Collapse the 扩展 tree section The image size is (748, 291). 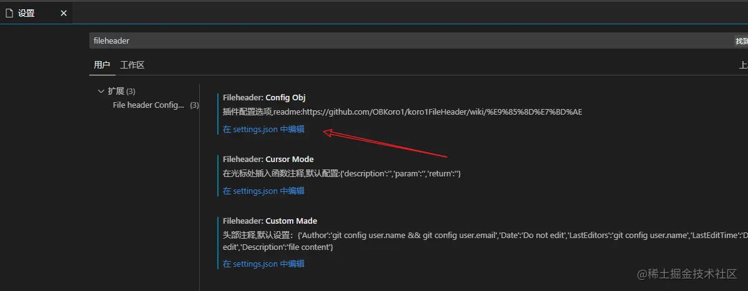coord(101,91)
